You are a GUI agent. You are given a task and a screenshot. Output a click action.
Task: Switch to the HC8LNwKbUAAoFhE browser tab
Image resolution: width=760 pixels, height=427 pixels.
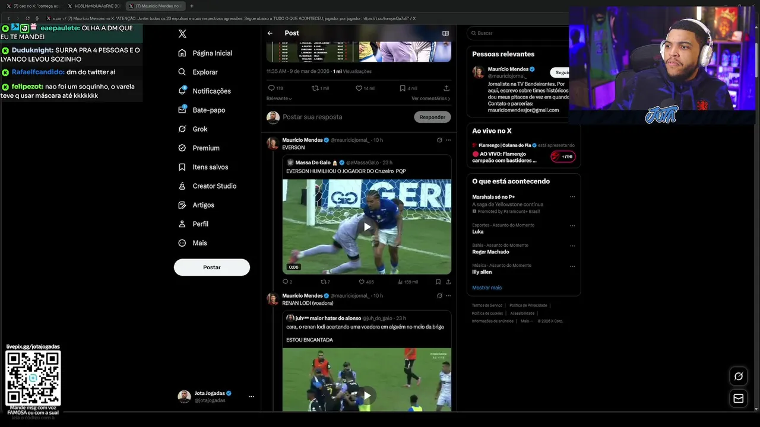click(x=94, y=6)
